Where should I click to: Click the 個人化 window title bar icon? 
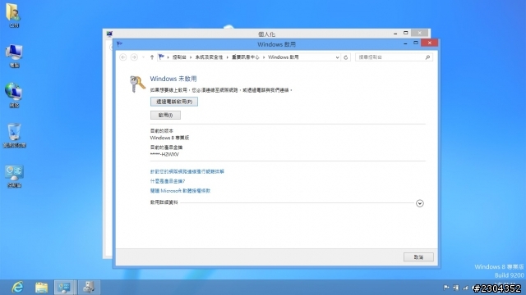[109, 34]
